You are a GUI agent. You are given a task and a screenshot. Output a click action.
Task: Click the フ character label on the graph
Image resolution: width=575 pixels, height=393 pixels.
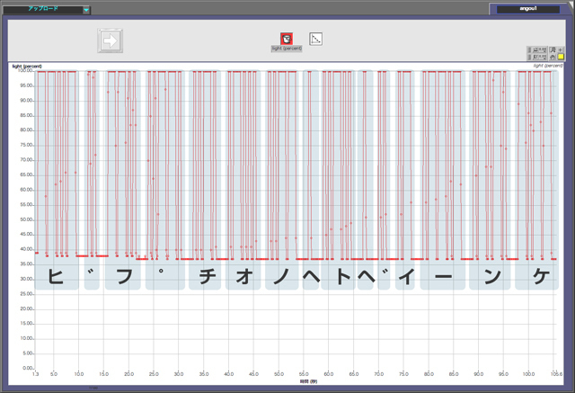point(124,276)
